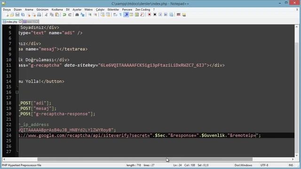Stop macro recording with the black square icon
The image size is (301, 169).
(155, 15)
